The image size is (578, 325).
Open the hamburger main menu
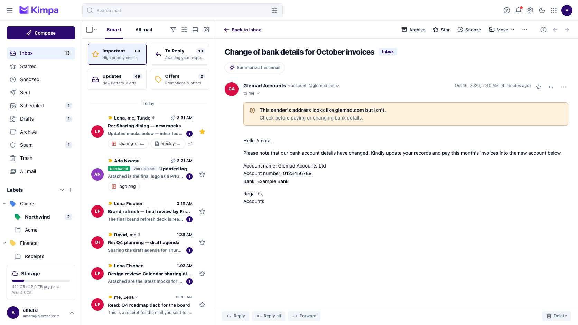coord(10,10)
